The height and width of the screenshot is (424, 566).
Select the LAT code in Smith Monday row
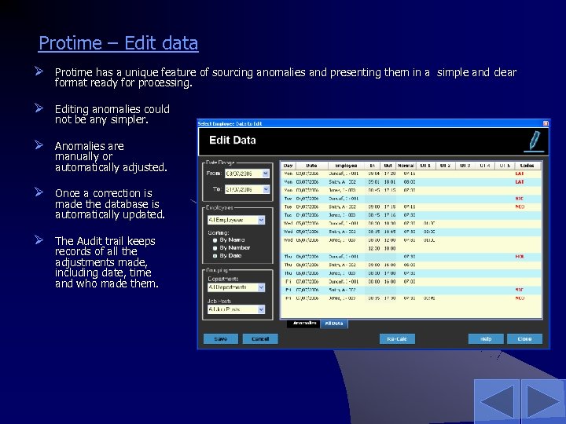point(520,181)
